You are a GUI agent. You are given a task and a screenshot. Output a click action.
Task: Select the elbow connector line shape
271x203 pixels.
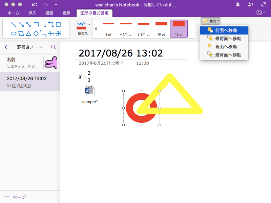click(x=36, y=24)
